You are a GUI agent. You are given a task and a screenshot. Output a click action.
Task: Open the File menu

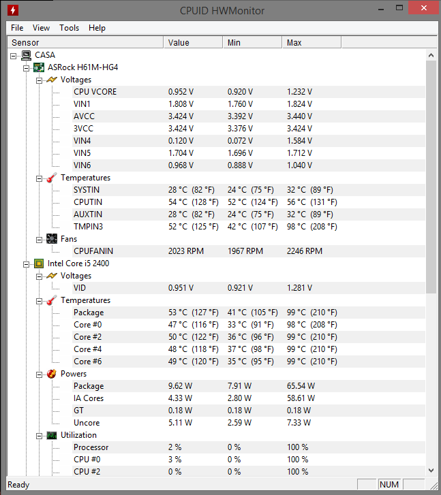click(x=17, y=28)
